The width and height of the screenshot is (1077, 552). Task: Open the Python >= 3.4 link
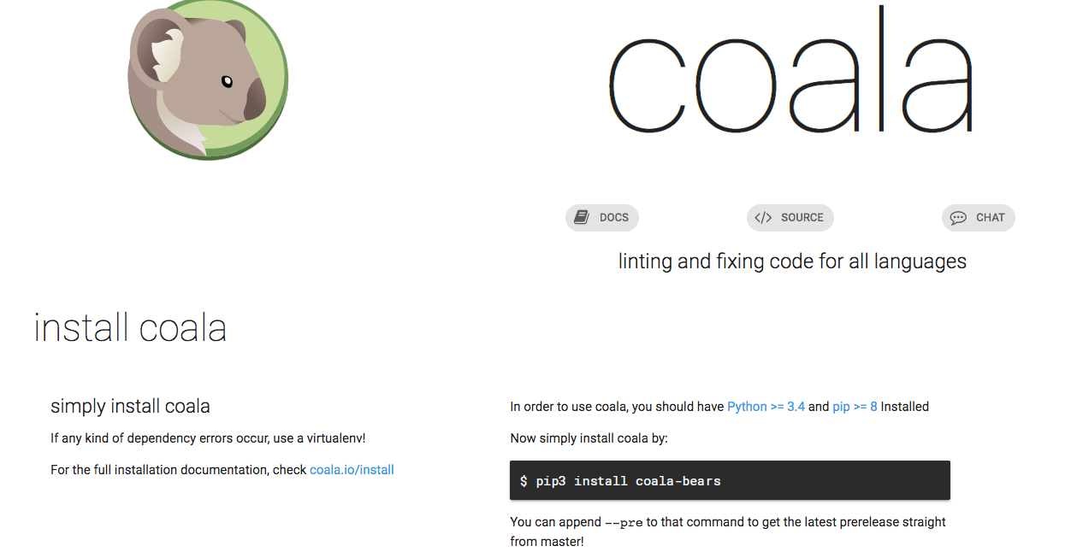pos(766,407)
